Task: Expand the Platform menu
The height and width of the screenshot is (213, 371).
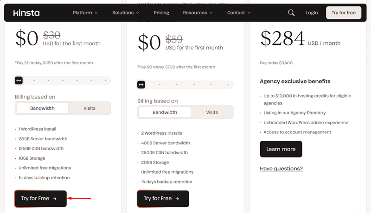Action: (85, 13)
